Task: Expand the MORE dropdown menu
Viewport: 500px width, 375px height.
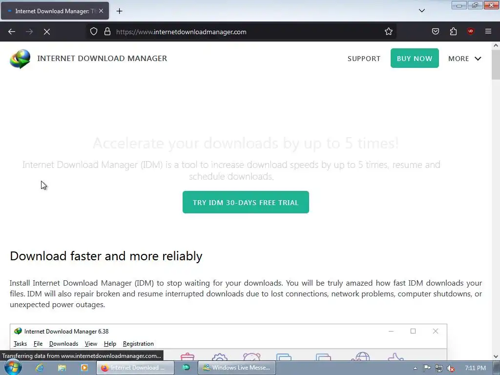Action: pyautogui.click(x=465, y=59)
